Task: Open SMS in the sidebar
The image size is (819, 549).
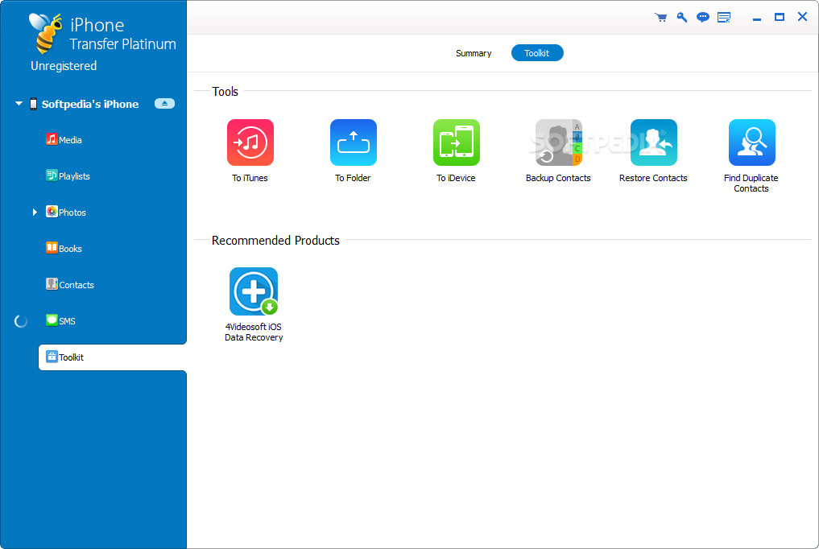Action: click(60, 320)
